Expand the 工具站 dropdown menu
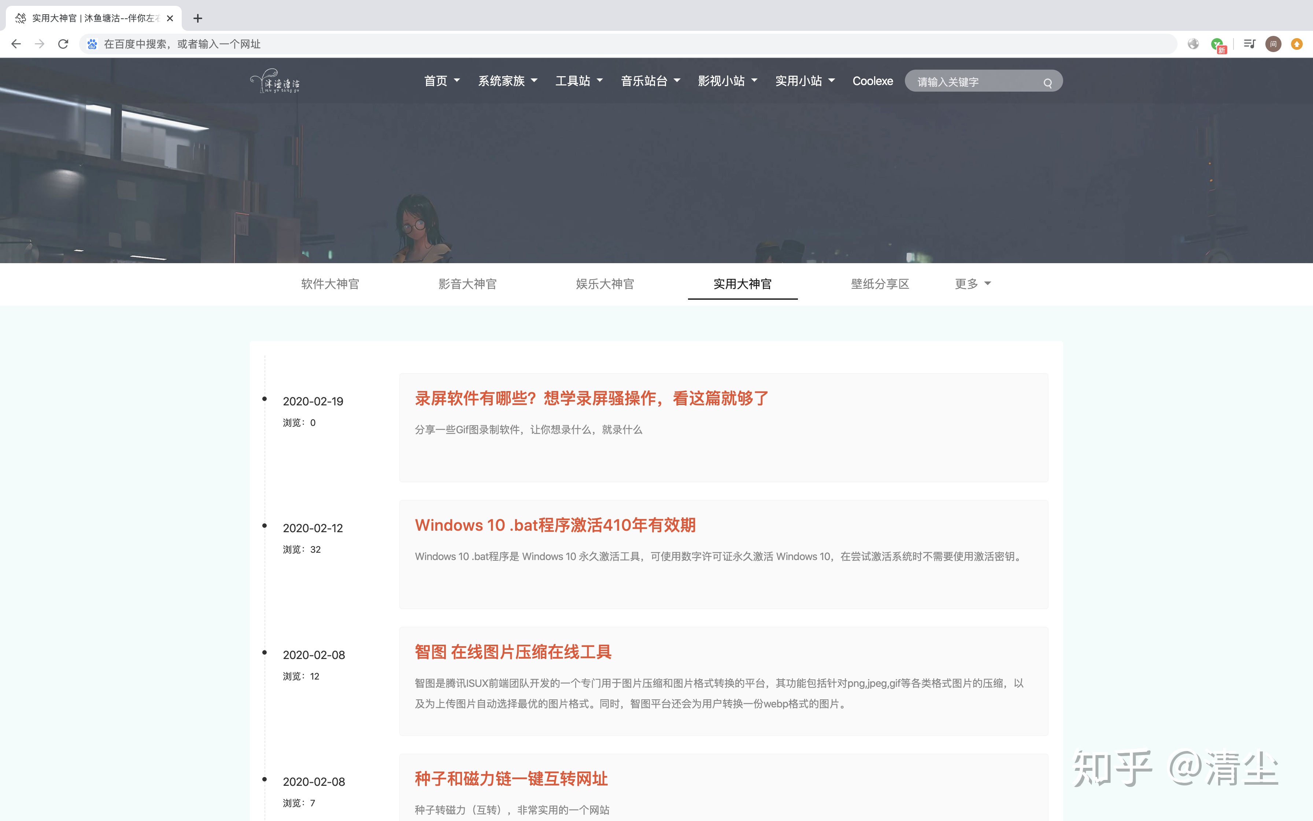The height and width of the screenshot is (821, 1313). coord(579,81)
